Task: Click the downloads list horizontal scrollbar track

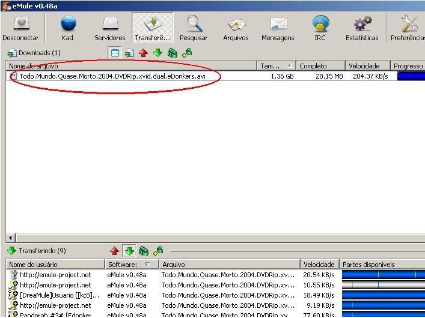Action: point(220,238)
